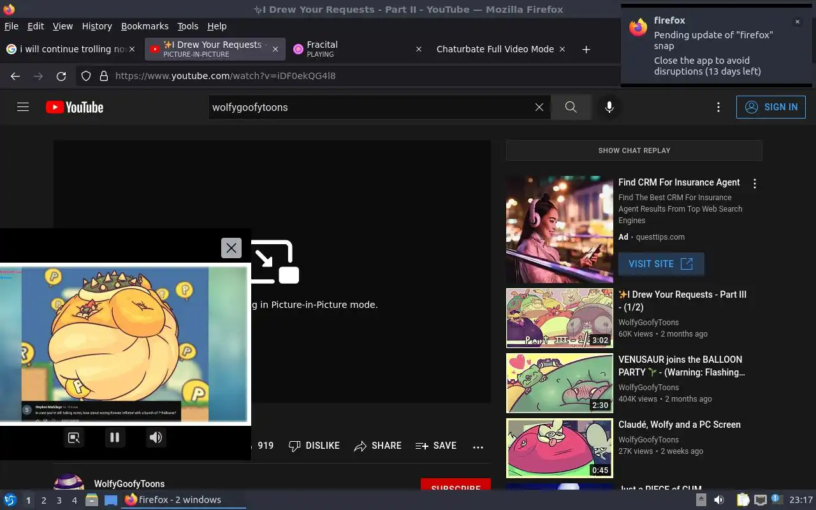
Task: Subscribe to WolfyGoofyToons
Action: click(x=456, y=484)
